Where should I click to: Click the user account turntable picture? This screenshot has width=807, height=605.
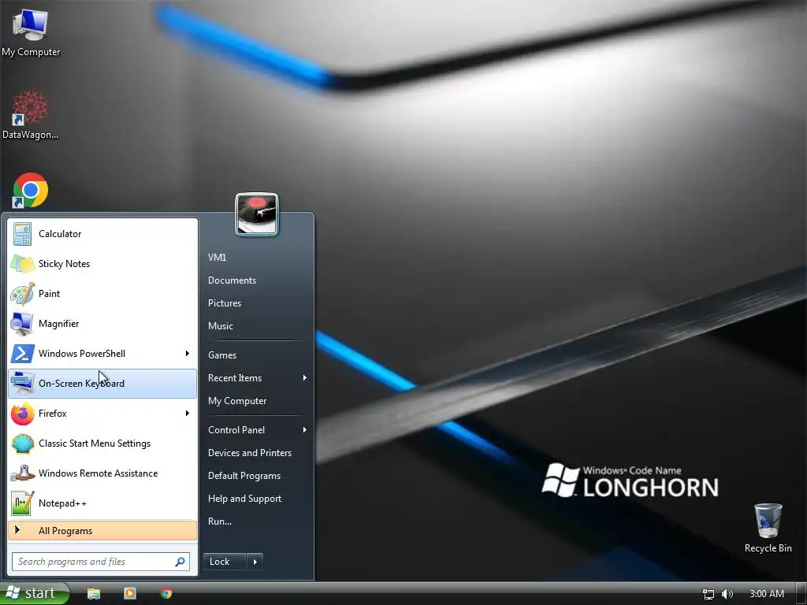click(x=257, y=214)
